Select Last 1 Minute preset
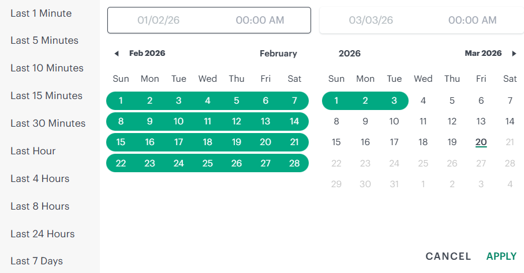 pos(41,13)
